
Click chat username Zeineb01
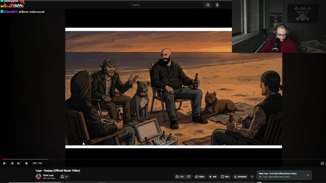10,12
